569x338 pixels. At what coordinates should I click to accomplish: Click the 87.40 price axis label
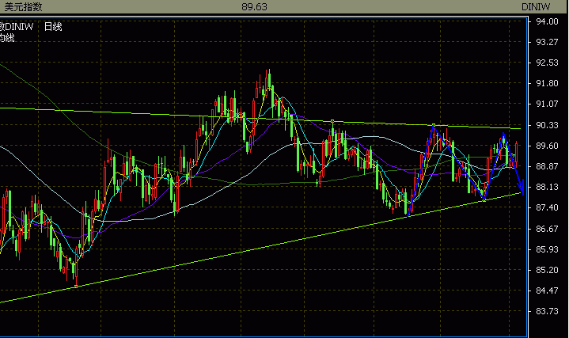[547, 207]
